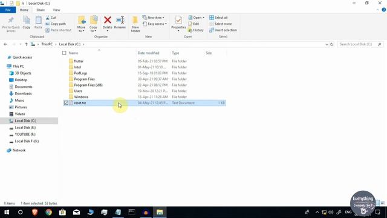Sort by Date modified column header
Image resolution: width=387 pixels, height=218 pixels.
pyautogui.click(x=148, y=53)
